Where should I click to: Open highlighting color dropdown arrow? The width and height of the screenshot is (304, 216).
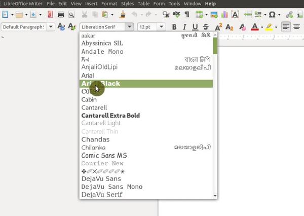tap(276, 27)
